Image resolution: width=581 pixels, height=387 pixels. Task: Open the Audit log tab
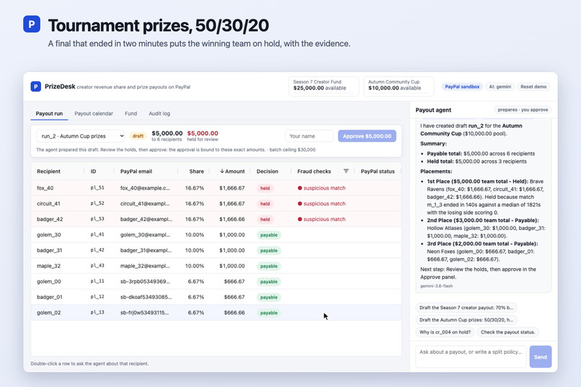pyautogui.click(x=159, y=113)
